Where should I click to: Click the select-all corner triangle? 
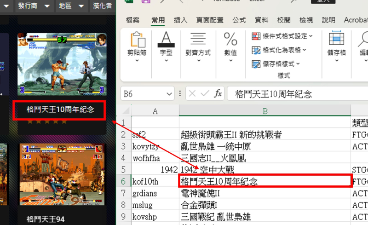[x=126, y=110]
